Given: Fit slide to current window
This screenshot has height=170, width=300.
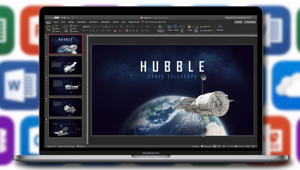Looking at the screenshot, I should pos(253,146).
